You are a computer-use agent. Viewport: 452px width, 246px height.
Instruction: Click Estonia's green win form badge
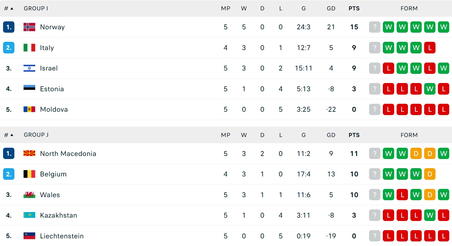430,89
